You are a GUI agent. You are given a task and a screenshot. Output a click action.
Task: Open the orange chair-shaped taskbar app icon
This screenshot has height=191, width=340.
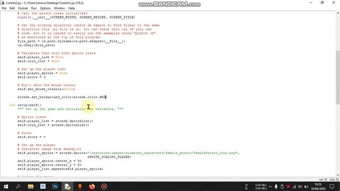tap(80, 186)
